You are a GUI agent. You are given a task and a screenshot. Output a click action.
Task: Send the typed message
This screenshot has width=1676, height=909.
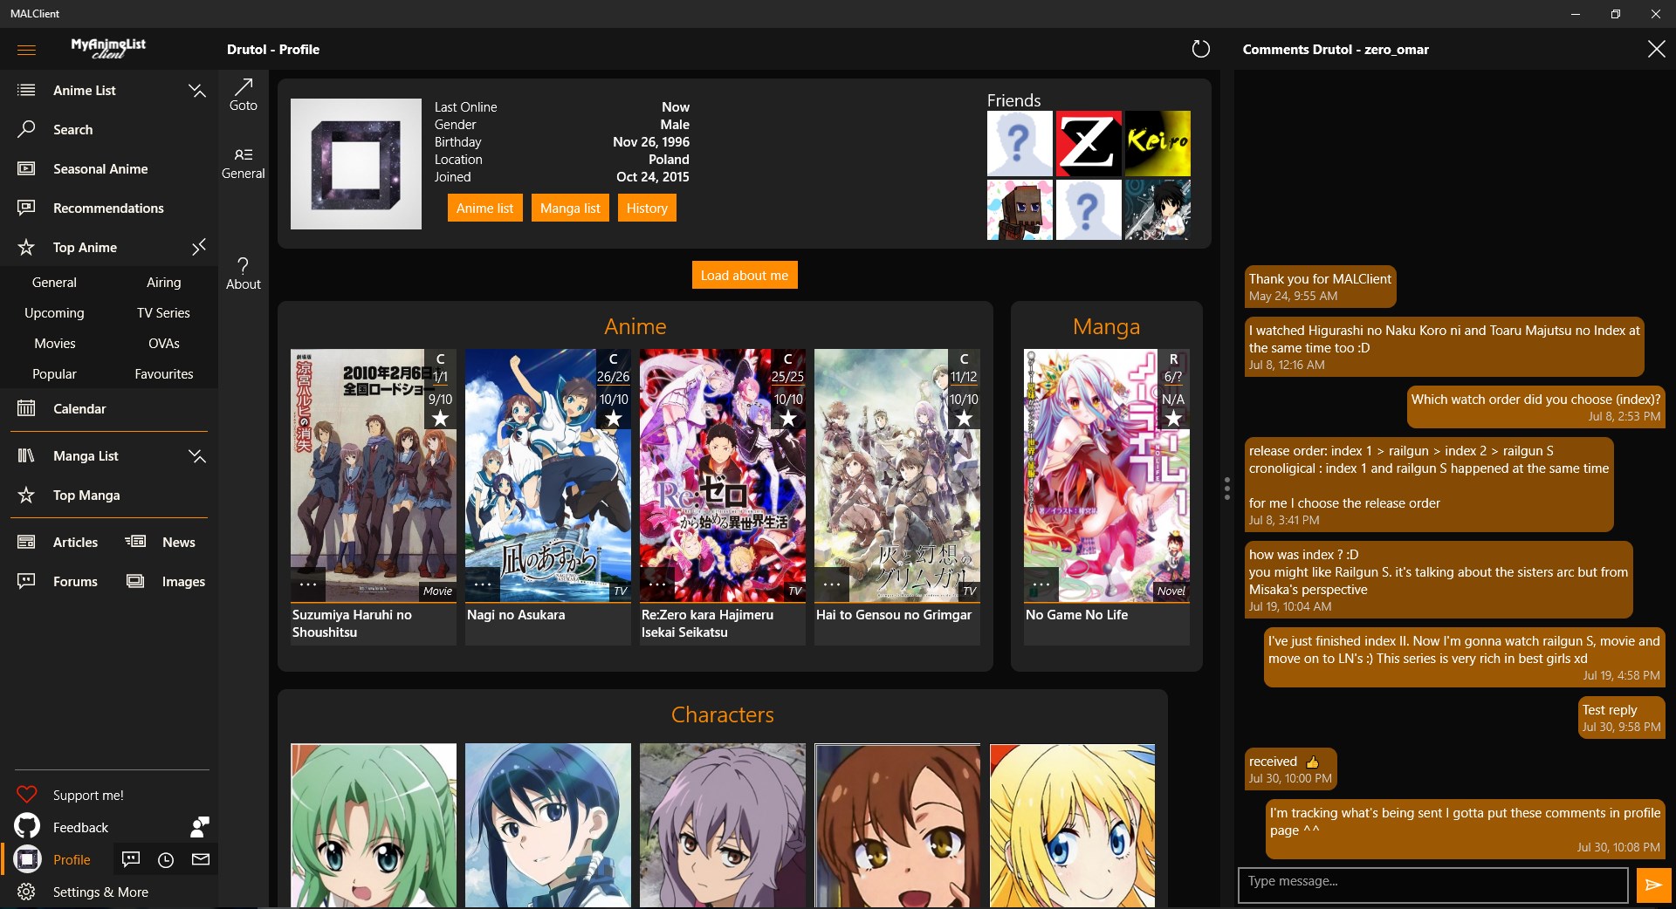coord(1653,885)
